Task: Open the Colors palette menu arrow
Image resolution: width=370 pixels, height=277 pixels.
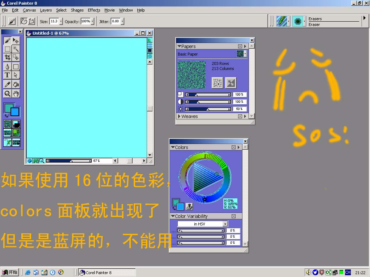Action: point(238,147)
